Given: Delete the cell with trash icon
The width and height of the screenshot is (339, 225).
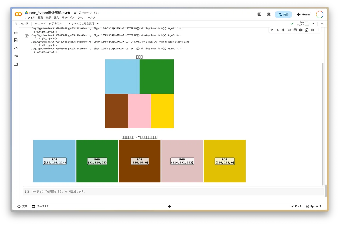Looking at the screenshot, I should coord(312,30).
